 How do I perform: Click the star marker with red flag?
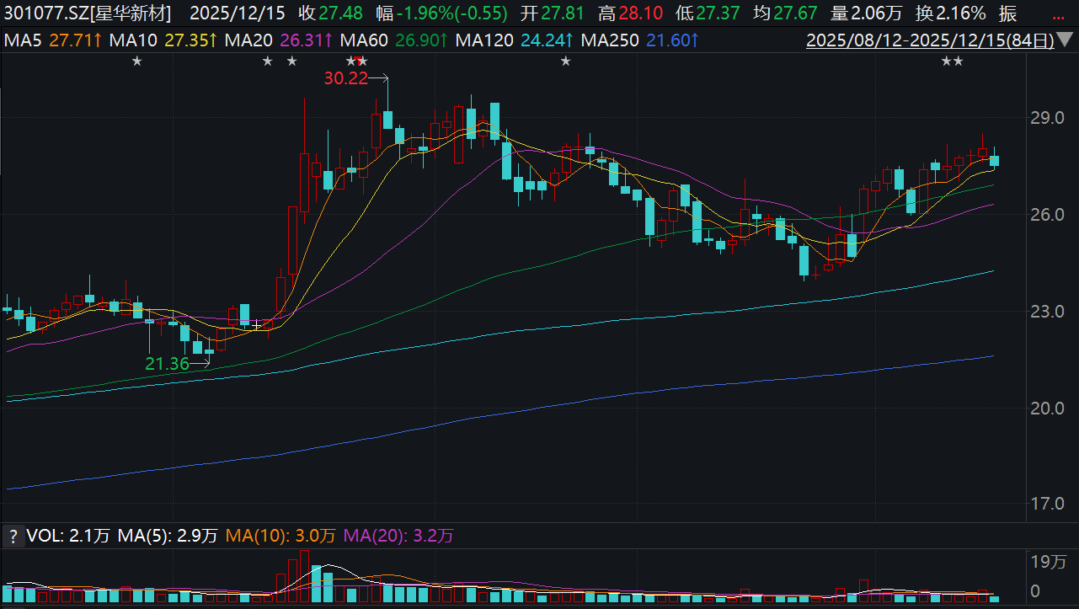click(362, 61)
